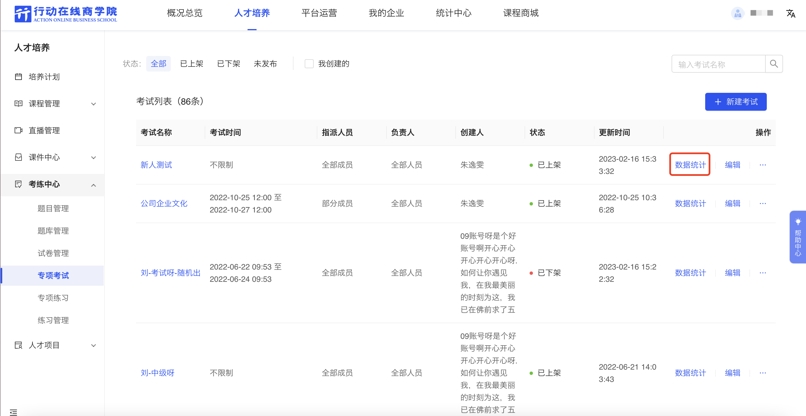Click the 课件中心 inbox icon

(x=18, y=157)
